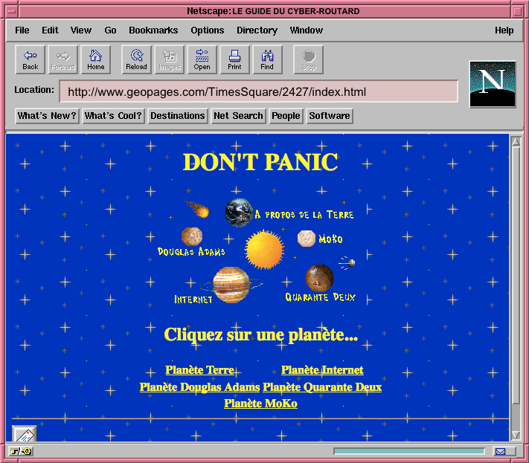Click the Location URL field
529x463 pixels.
pyautogui.click(x=258, y=92)
